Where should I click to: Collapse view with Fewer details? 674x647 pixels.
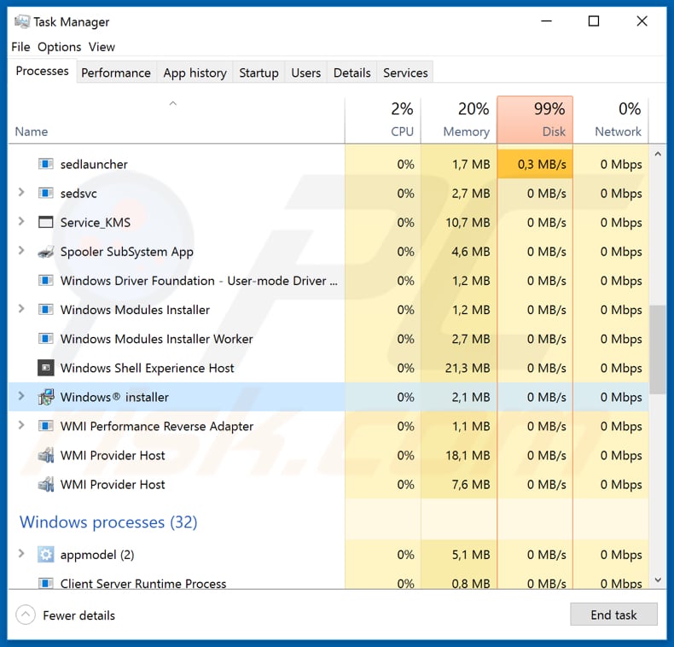(x=66, y=615)
